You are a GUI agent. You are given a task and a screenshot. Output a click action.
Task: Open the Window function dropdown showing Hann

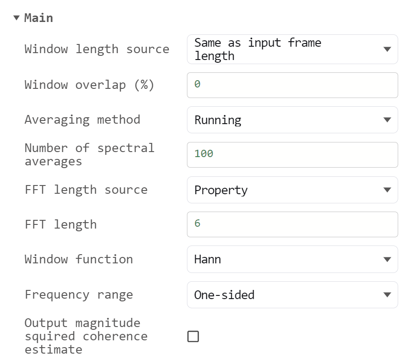[x=292, y=259]
